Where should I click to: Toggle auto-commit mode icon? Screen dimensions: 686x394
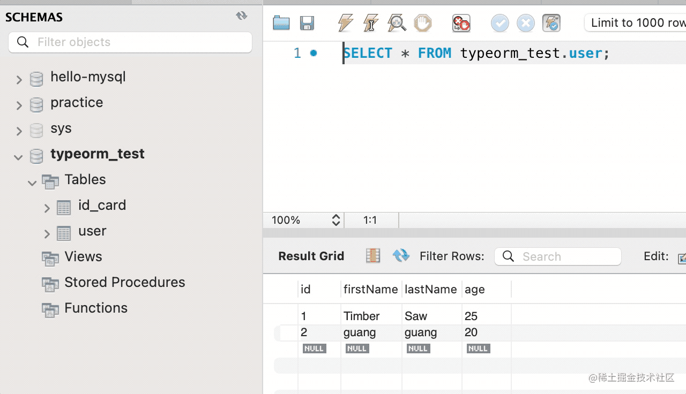coord(551,23)
